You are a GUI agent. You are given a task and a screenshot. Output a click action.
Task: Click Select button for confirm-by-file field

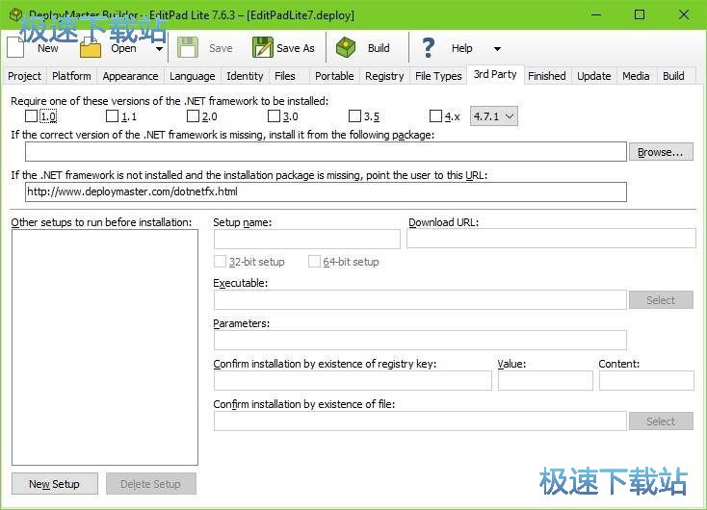[661, 421]
